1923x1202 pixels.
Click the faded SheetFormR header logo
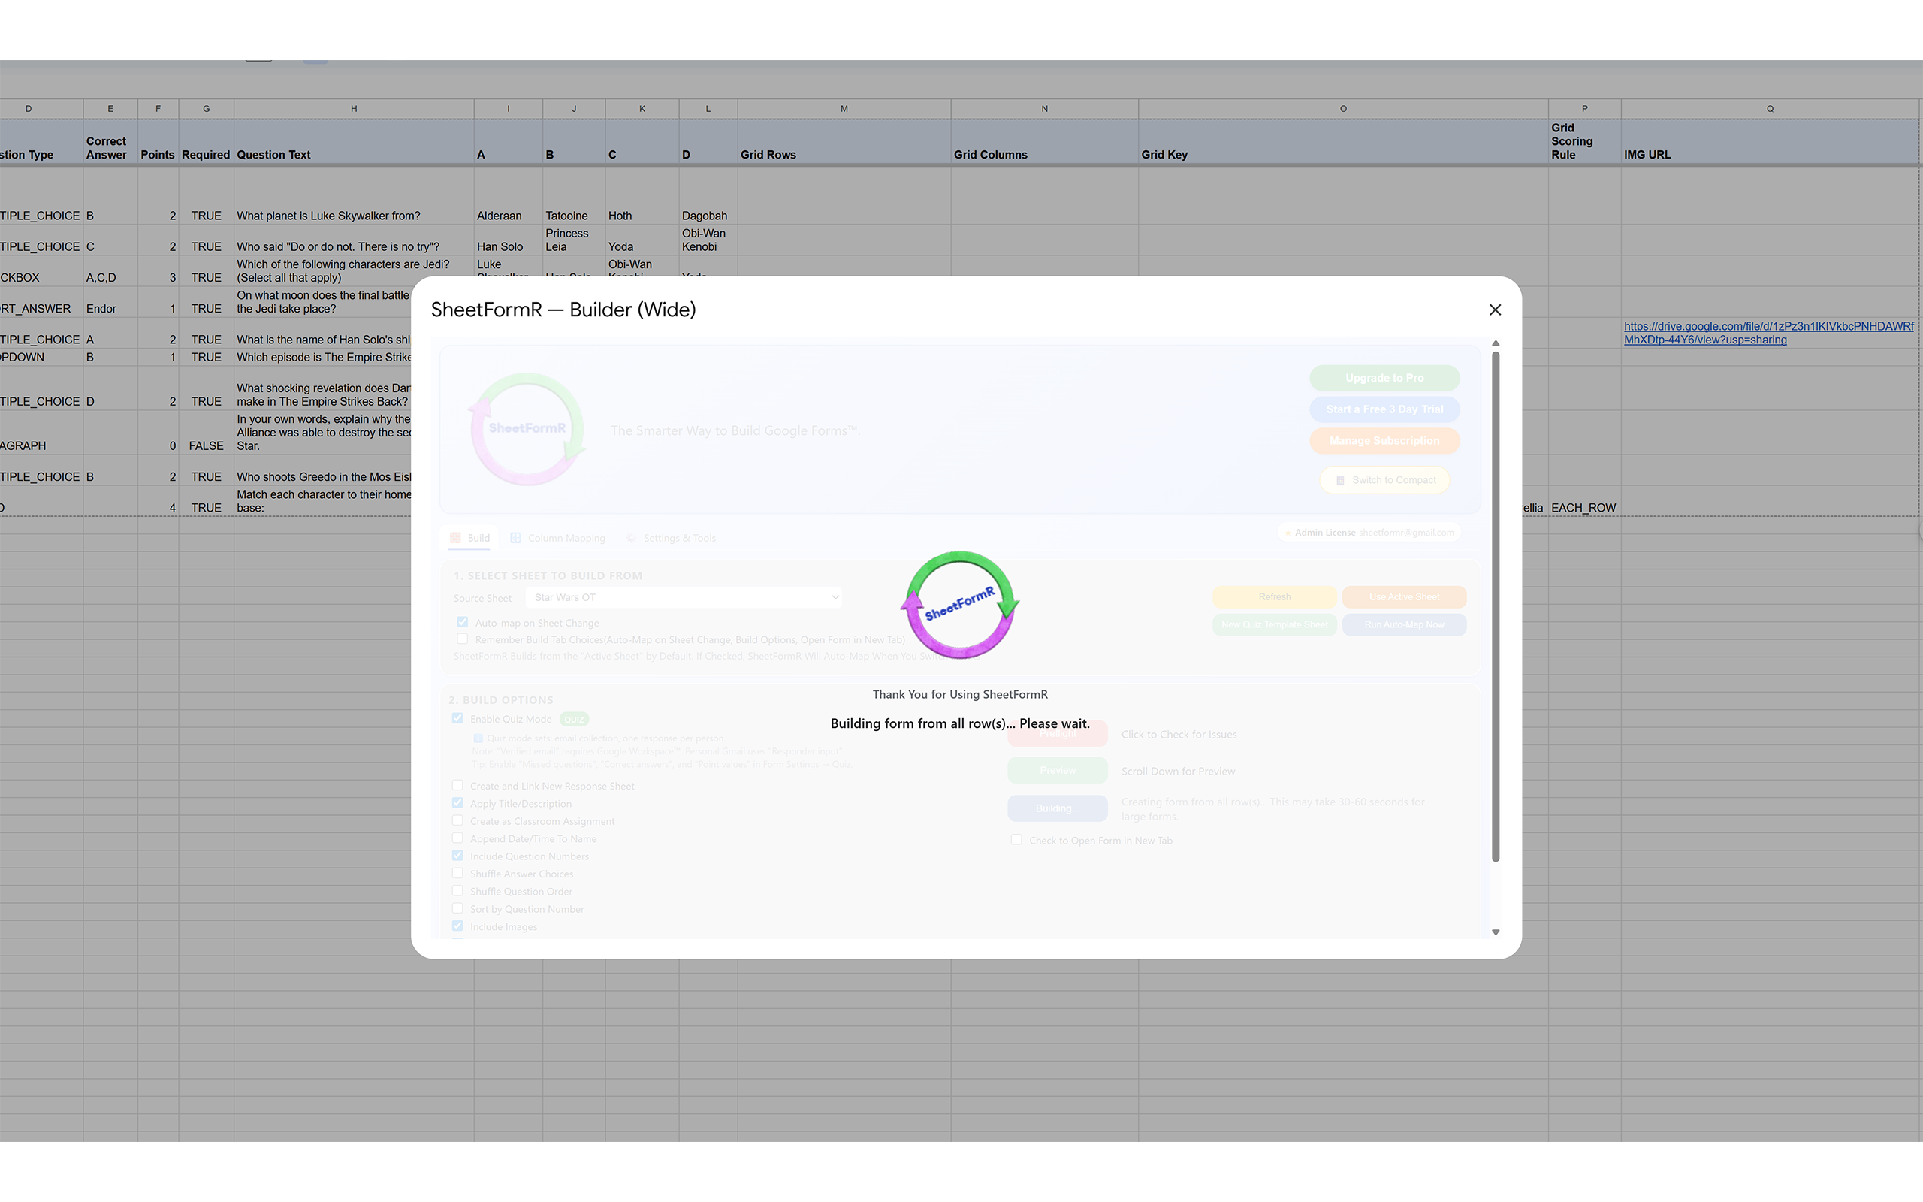tap(527, 429)
